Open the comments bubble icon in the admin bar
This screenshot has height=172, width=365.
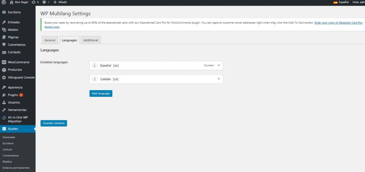click(44, 2)
